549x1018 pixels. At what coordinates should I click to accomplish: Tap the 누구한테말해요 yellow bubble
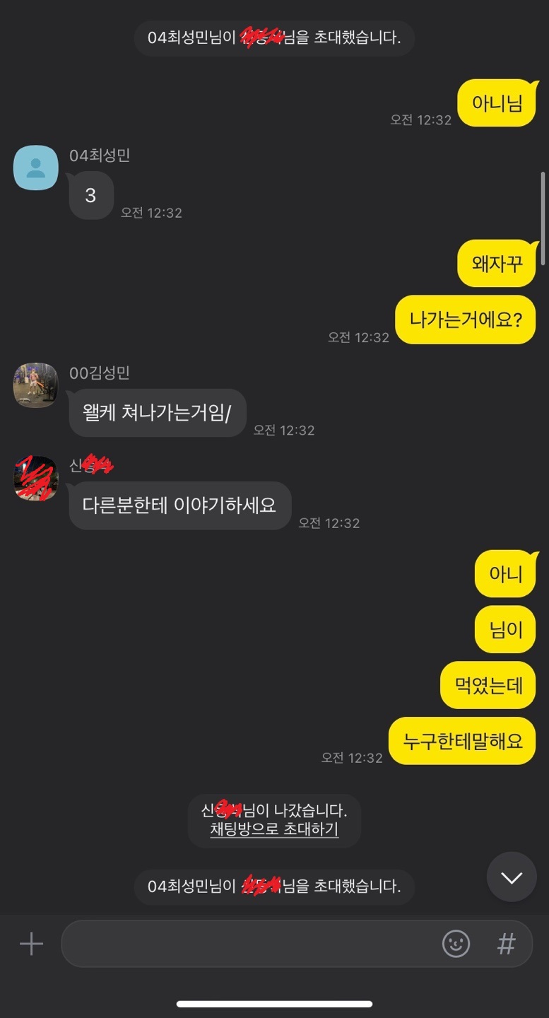tap(463, 741)
